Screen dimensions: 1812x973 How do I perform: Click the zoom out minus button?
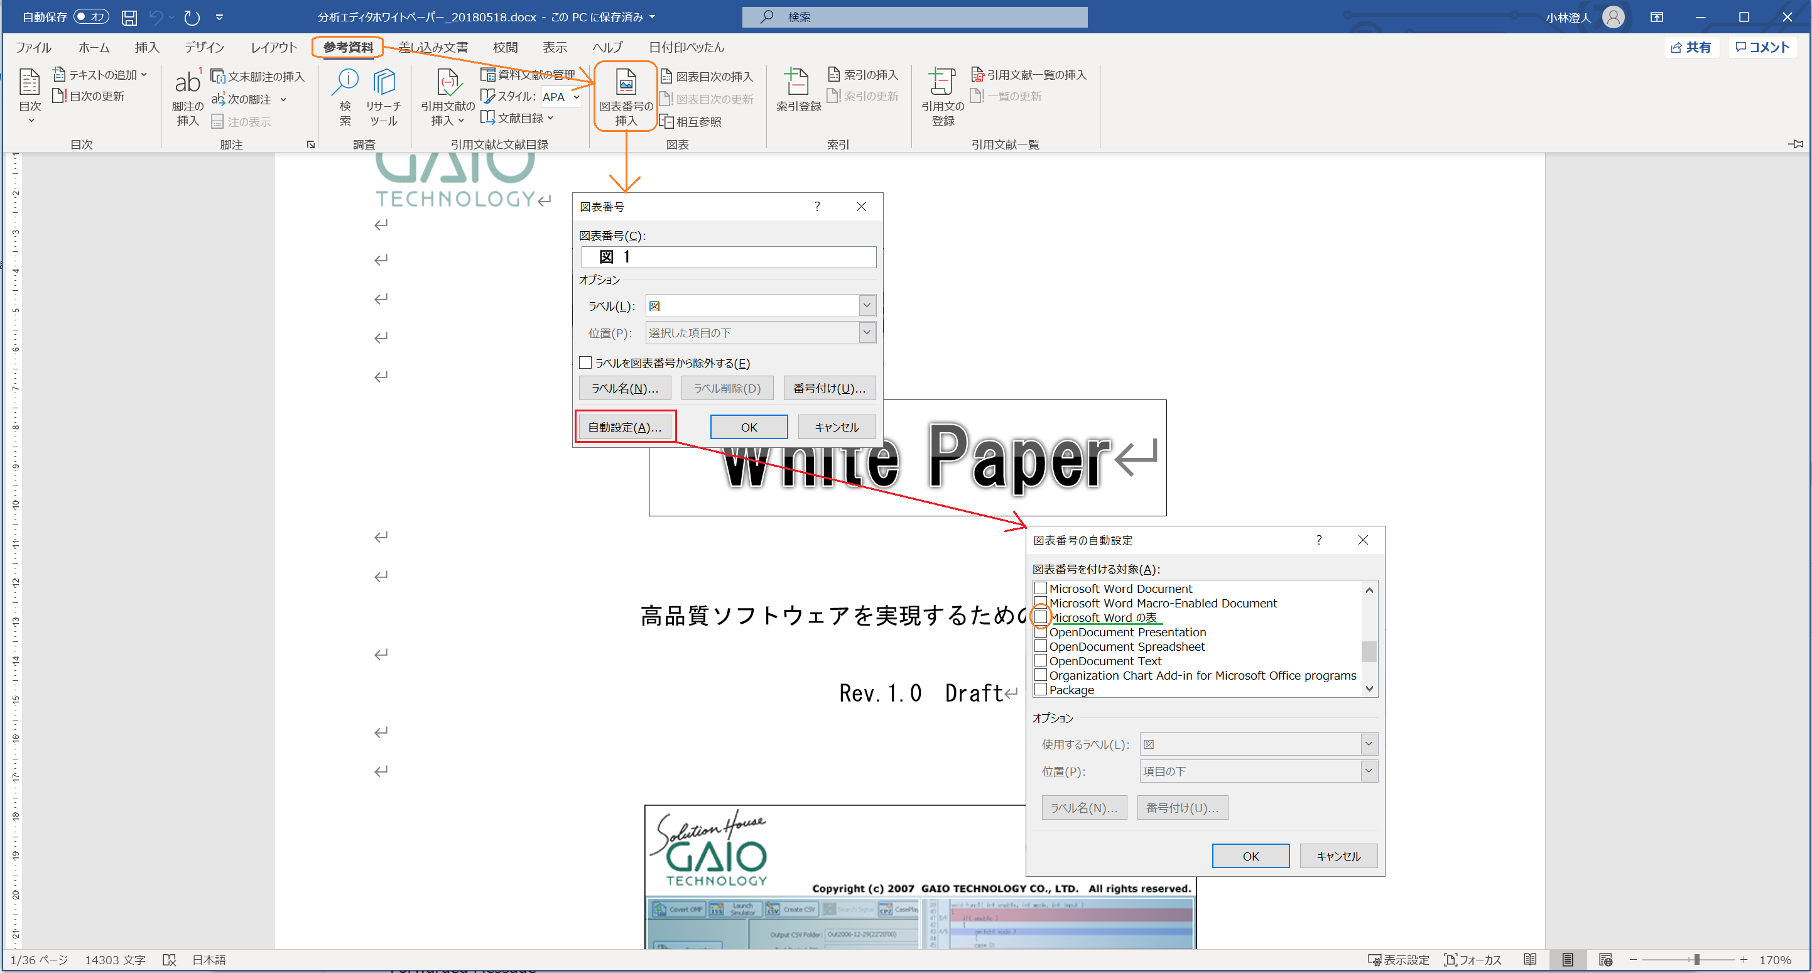tap(1632, 960)
